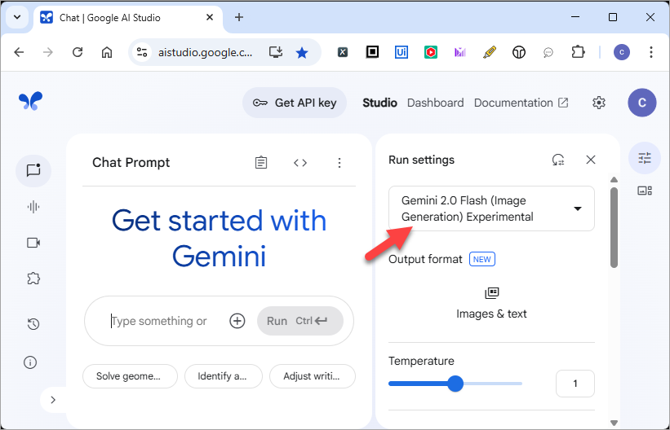This screenshot has width=670, height=430.
Task: Switch to the Dashboard tab
Action: (436, 103)
